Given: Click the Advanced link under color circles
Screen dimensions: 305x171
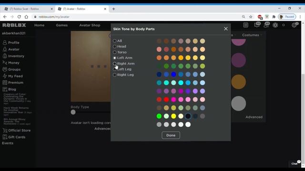Looking at the screenshot, I should coord(254,117).
